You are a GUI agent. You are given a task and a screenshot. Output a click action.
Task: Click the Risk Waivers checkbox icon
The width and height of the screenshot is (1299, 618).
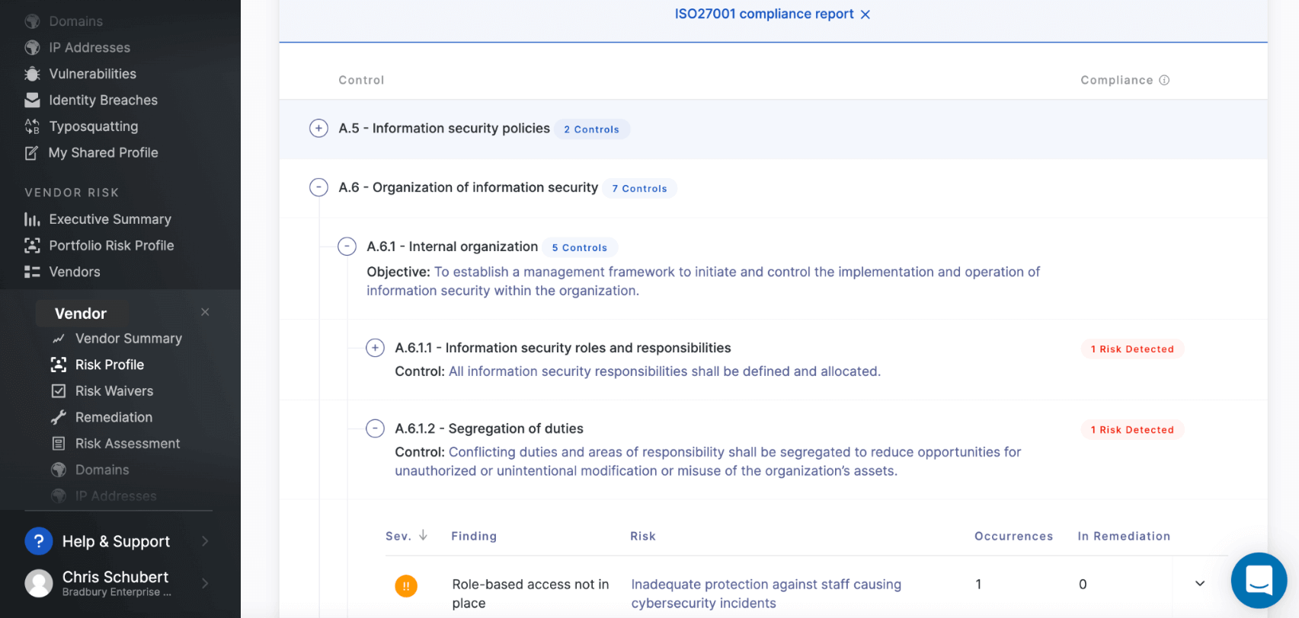[x=58, y=391]
